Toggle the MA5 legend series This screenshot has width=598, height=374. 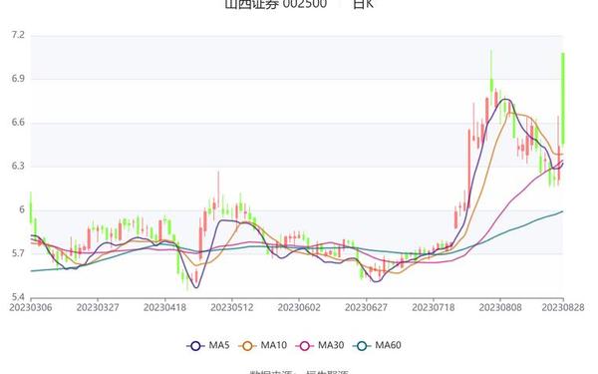click(208, 345)
